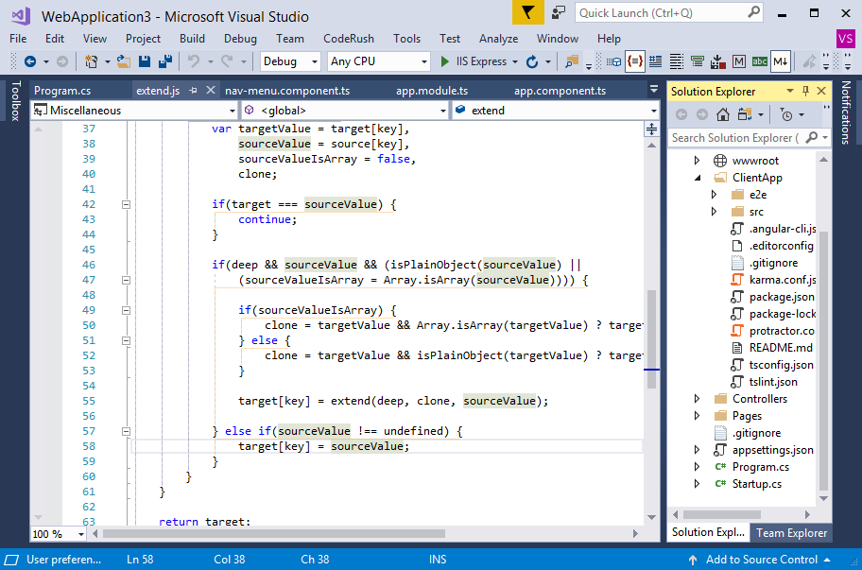Open the CodeRush menu
The width and height of the screenshot is (862, 570).
click(x=347, y=39)
